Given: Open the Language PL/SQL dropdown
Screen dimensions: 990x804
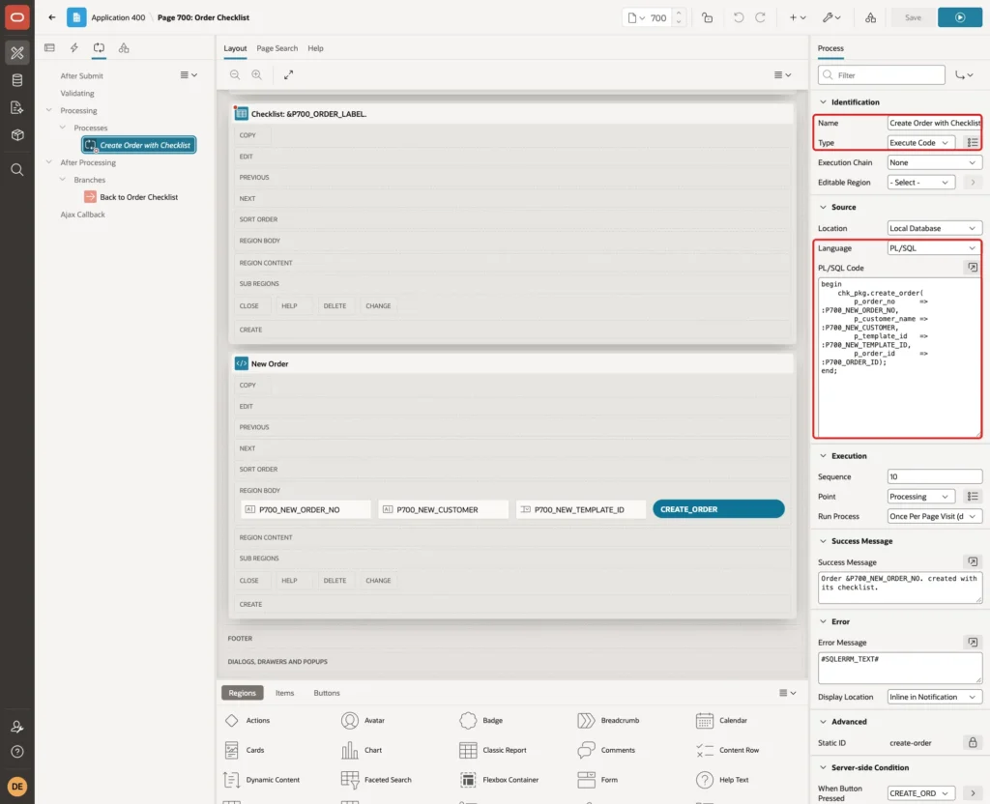Looking at the screenshot, I should tap(935, 248).
